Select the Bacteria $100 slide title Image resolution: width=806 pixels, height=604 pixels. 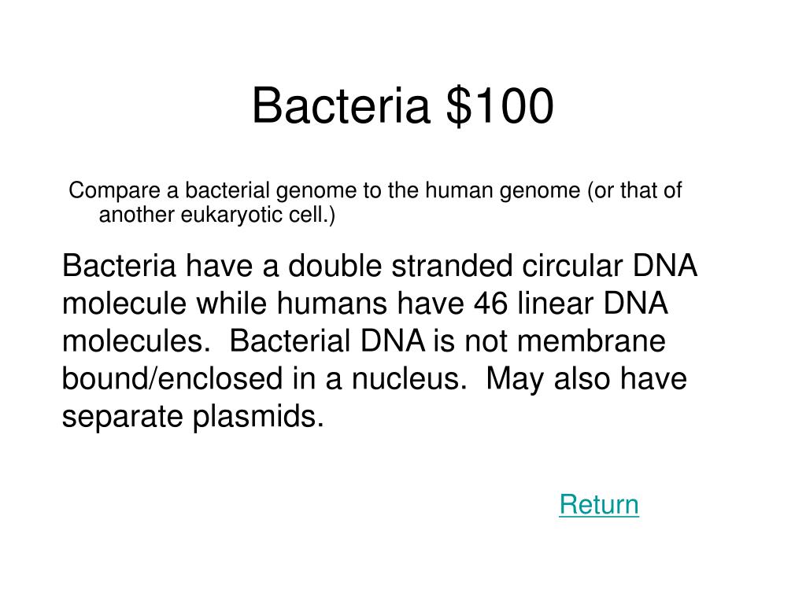pyautogui.click(x=403, y=106)
